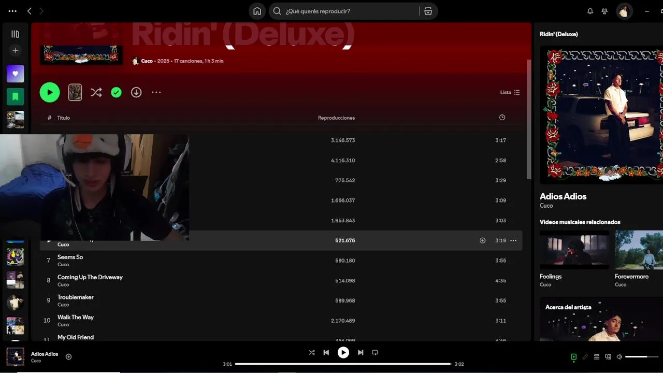Navigate forward with the right arrow

pos(41,11)
